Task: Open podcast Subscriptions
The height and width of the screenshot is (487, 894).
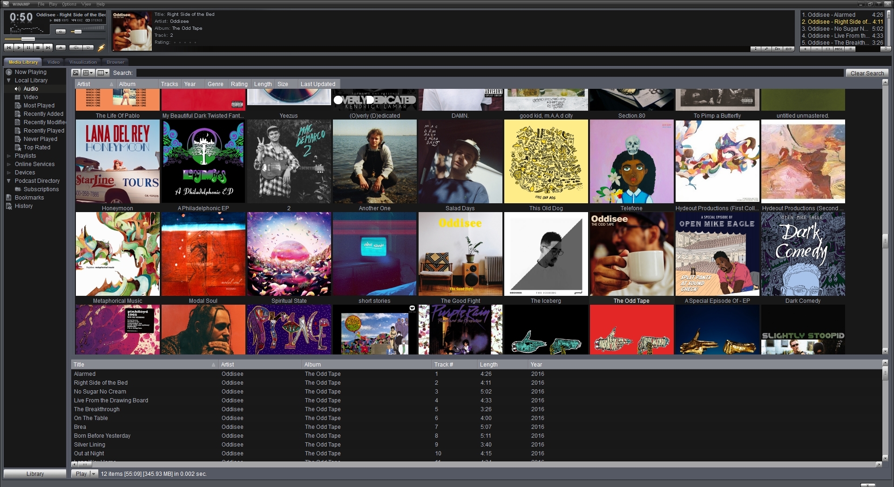Action: (41, 189)
